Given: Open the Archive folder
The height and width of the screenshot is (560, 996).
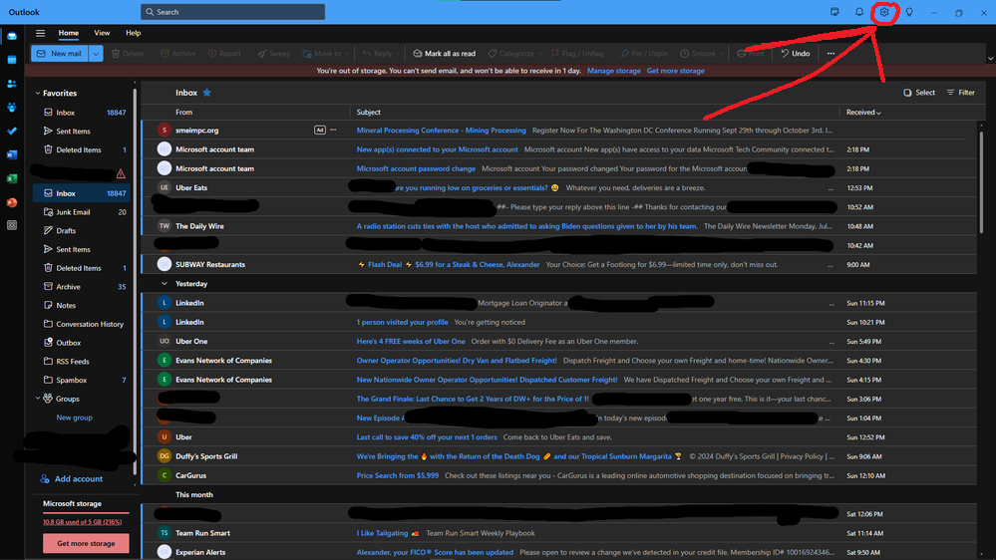Looking at the screenshot, I should click(x=82, y=286).
